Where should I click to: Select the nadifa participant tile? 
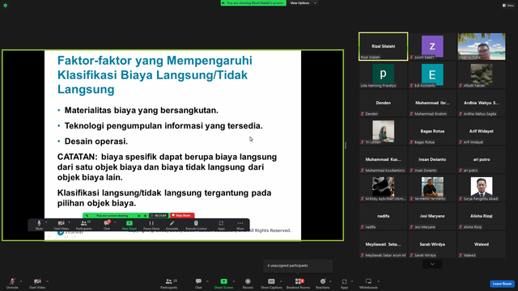coord(383,216)
